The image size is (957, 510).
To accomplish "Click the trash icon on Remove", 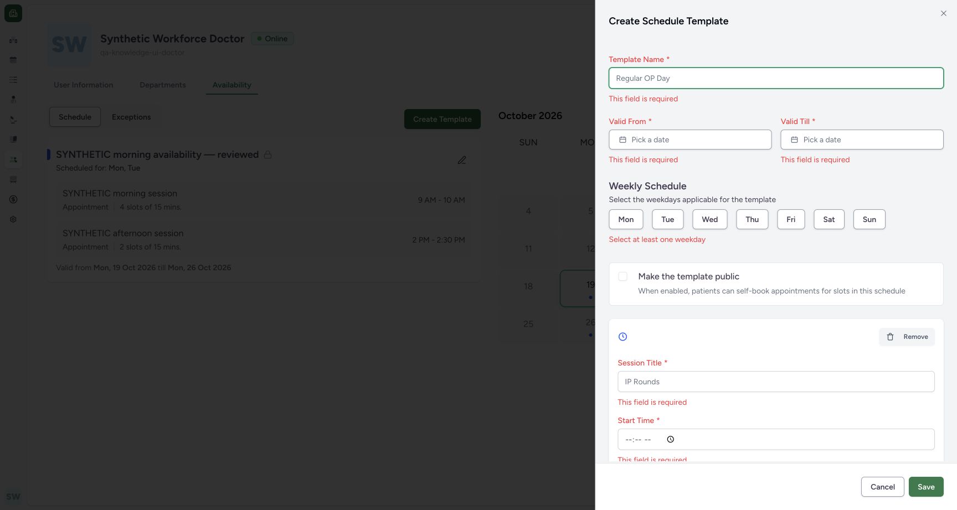I will click(890, 337).
